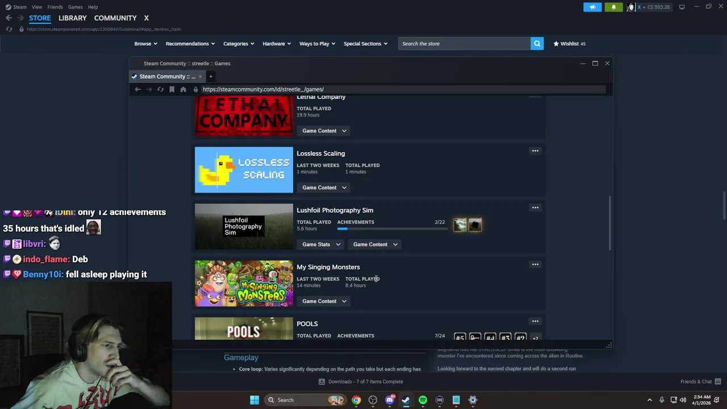Open the POOLS game title link
This screenshot has width=727, height=409.
[307, 324]
